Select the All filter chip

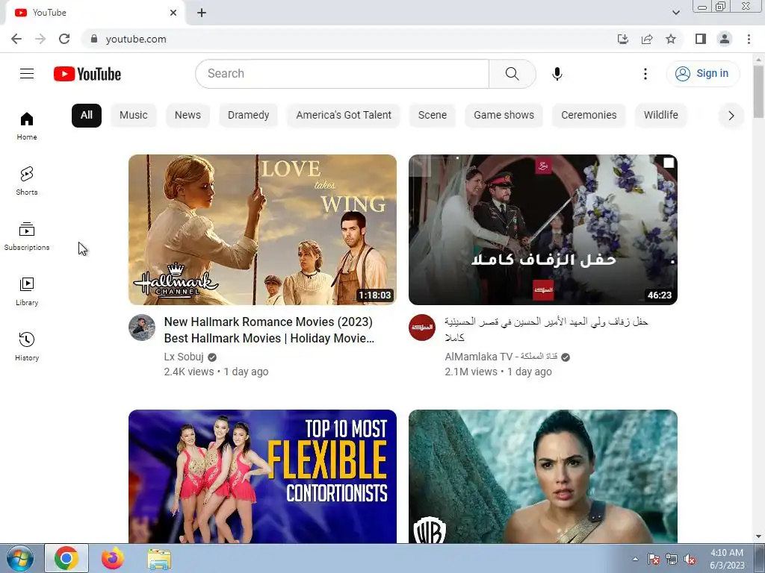coord(87,116)
